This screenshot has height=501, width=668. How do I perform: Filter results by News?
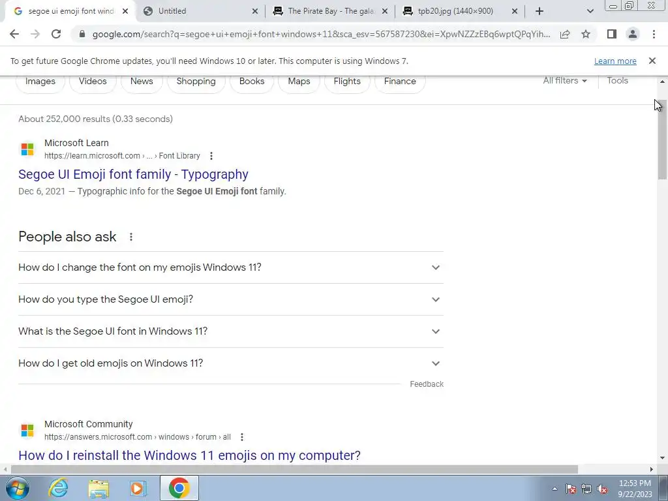(x=142, y=82)
